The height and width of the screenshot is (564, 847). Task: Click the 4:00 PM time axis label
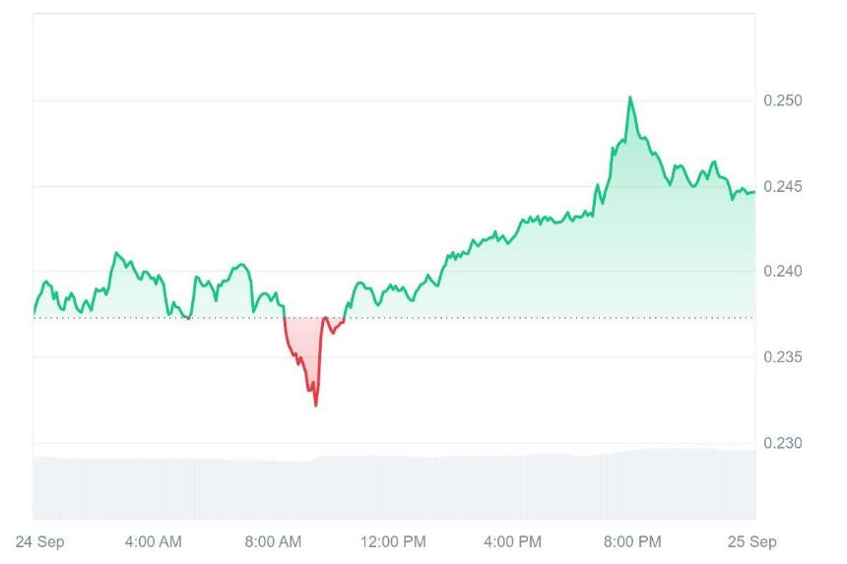coord(513,541)
